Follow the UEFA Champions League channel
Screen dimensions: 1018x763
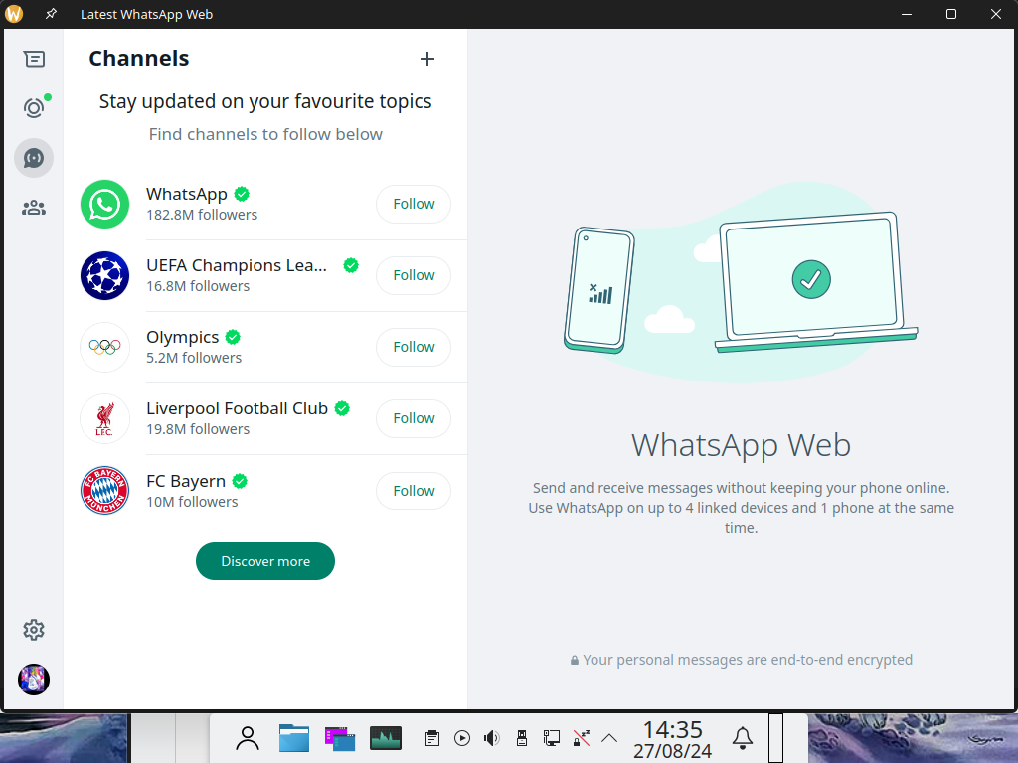(414, 275)
